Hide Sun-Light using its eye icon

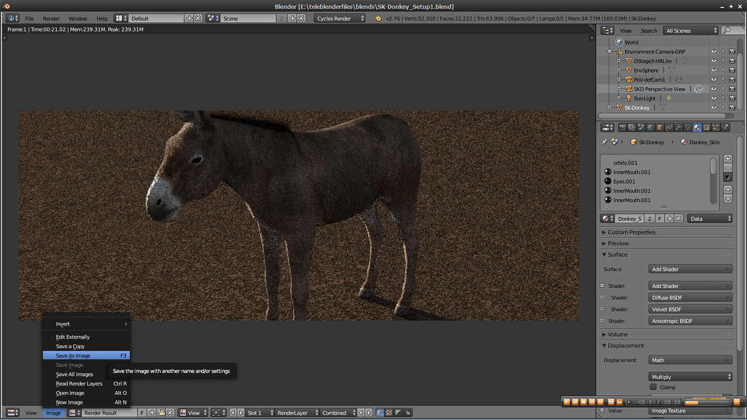point(713,98)
